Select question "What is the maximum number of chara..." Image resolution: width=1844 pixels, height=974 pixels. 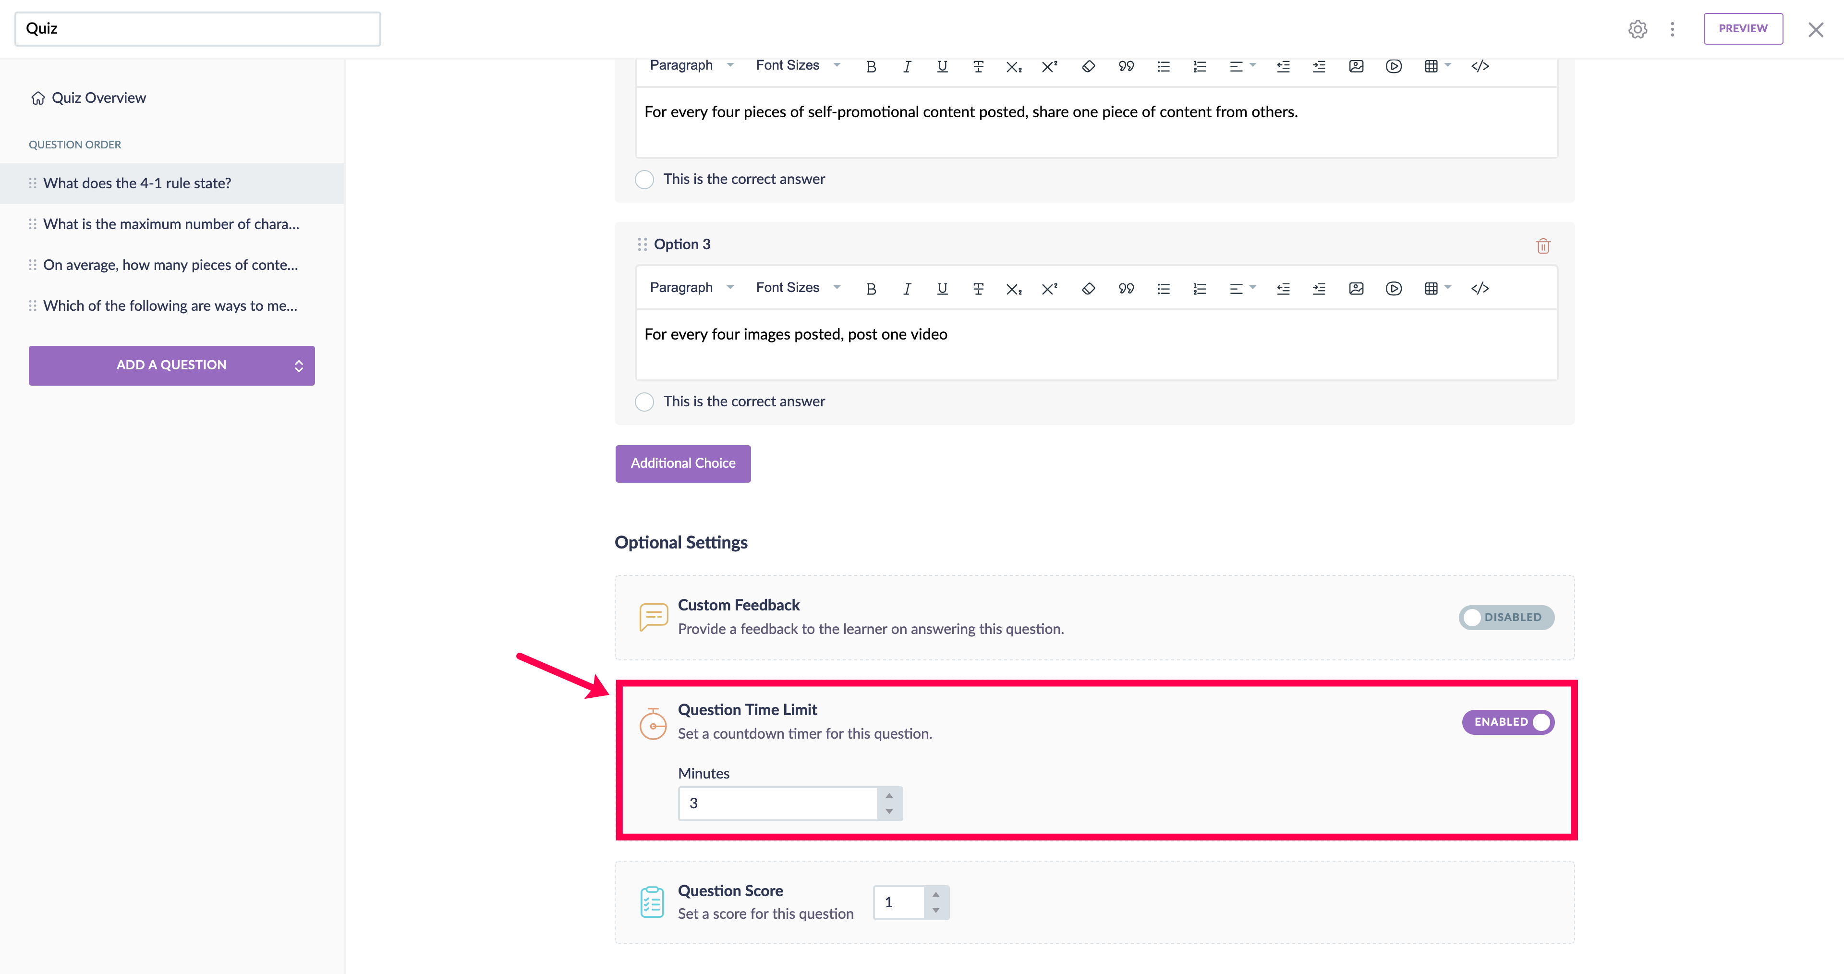point(171,224)
